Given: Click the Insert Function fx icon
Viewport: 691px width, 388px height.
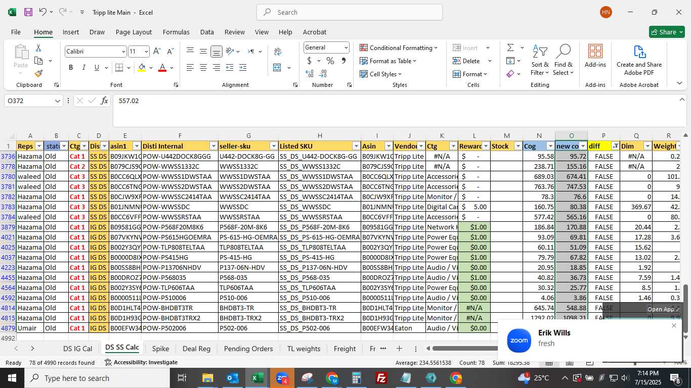Looking at the screenshot, I should pyautogui.click(x=105, y=101).
